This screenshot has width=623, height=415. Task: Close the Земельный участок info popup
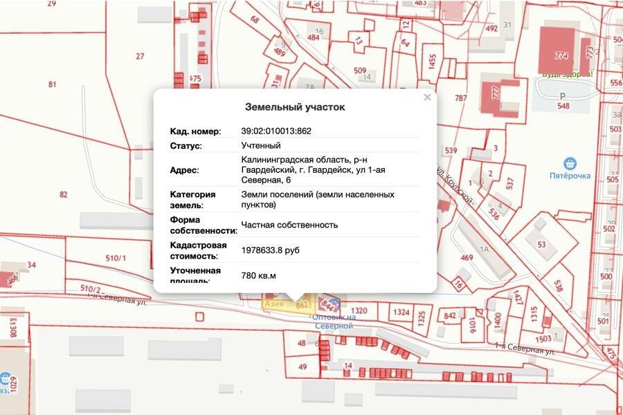[x=426, y=98]
